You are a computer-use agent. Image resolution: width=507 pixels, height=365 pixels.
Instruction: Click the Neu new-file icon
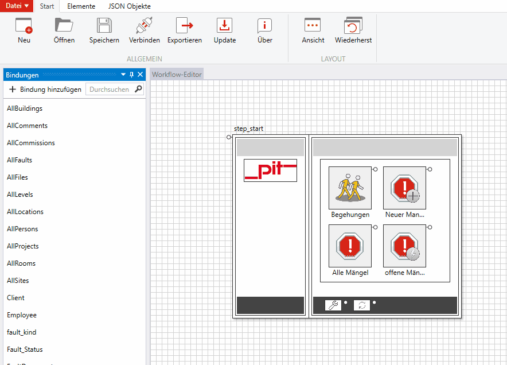coord(24,26)
